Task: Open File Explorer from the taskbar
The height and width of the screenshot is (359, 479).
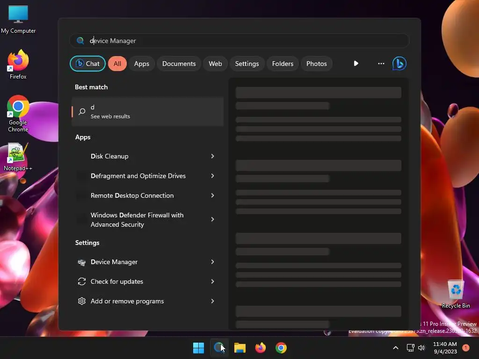Action: pyautogui.click(x=240, y=348)
